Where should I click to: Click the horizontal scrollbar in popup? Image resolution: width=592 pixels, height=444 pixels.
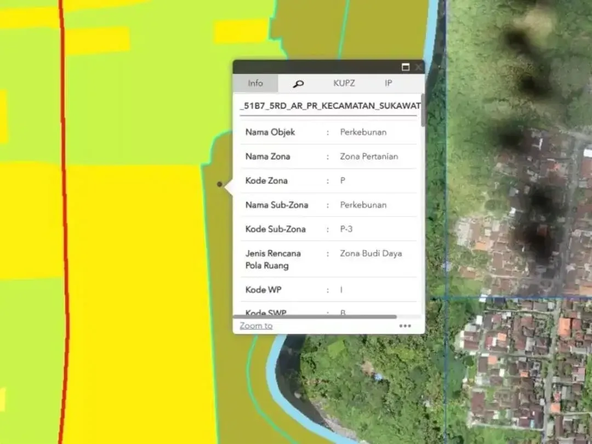tap(315, 317)
